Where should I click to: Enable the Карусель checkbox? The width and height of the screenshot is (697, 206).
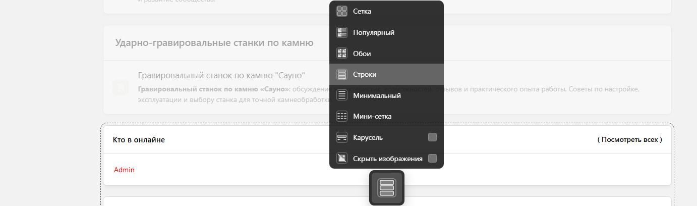click(x=432, y=137)
